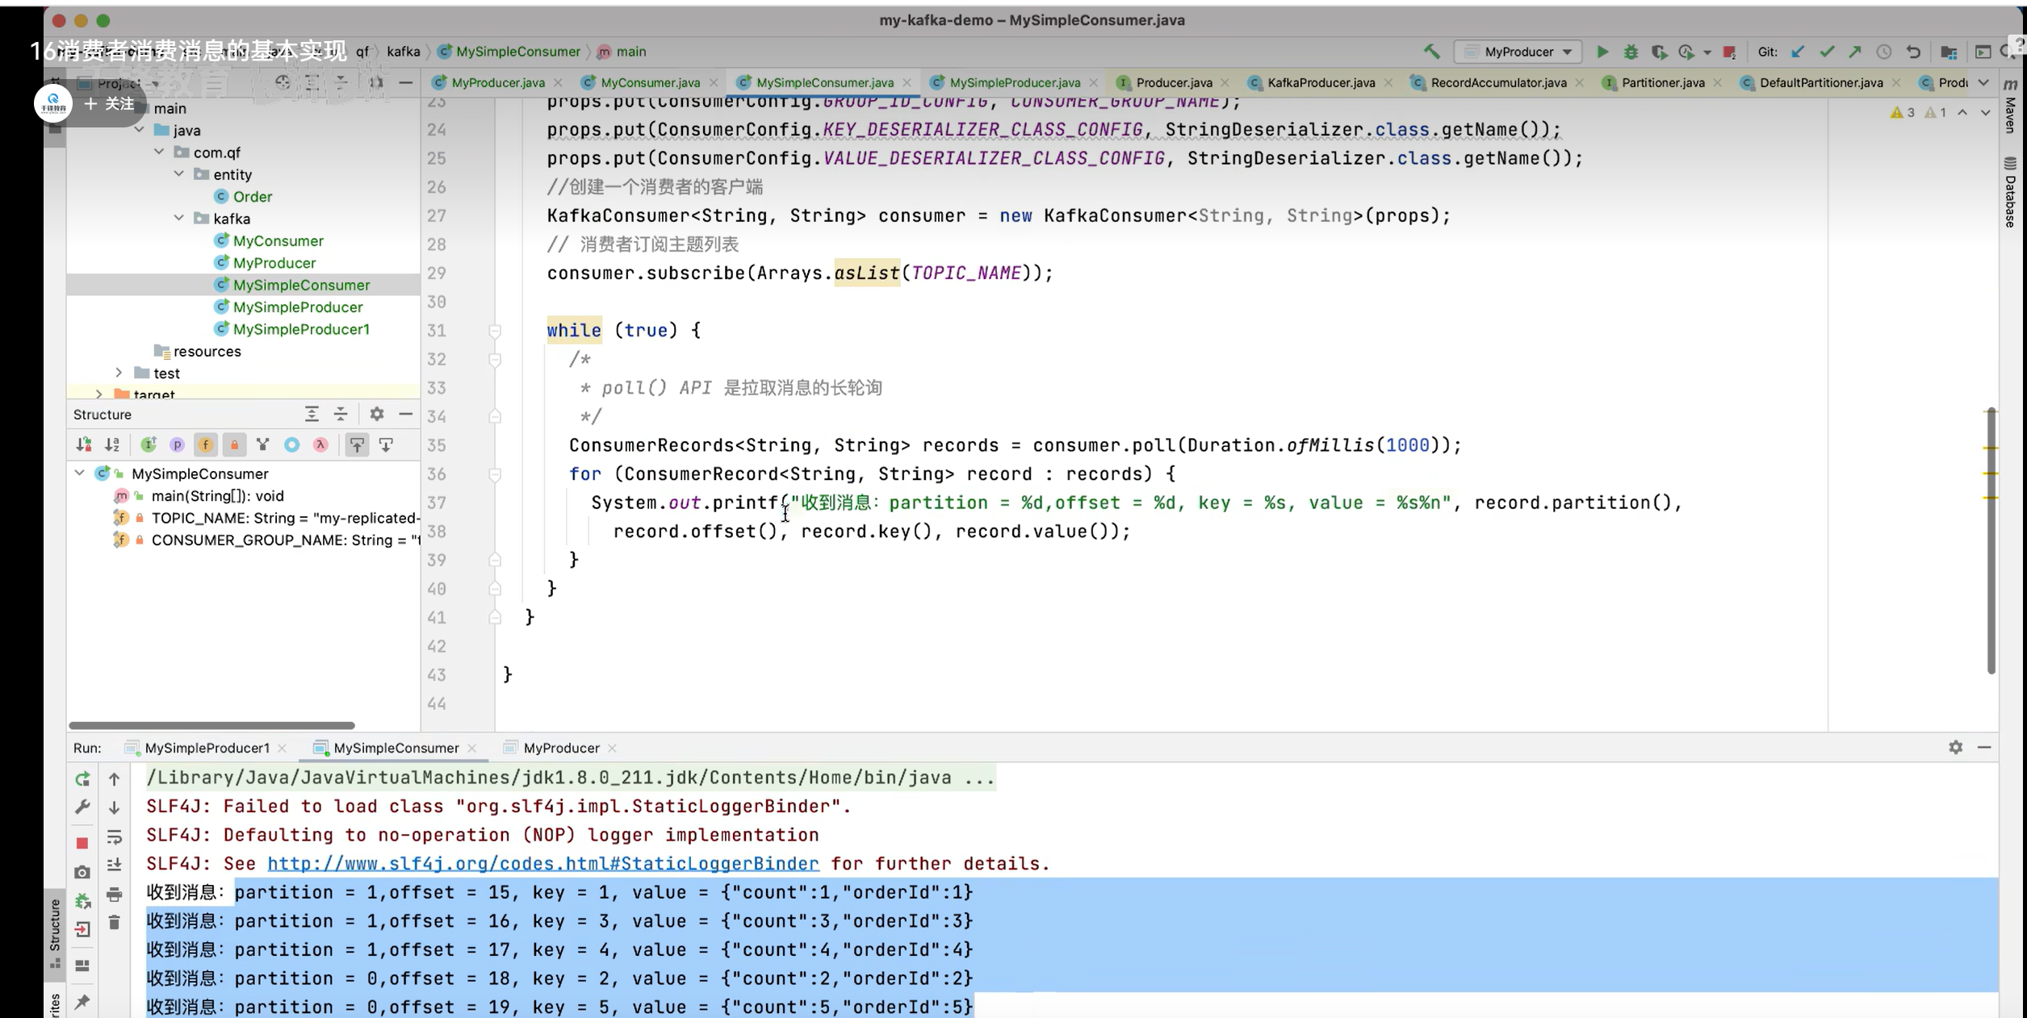The width and height of the screenshot is (2027, 1018).
Task: Click the green Run button in toolbar
Action: 1602,52
